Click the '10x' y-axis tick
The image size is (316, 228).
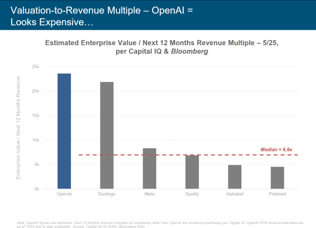pyautogui.click(x=35, y=140)
